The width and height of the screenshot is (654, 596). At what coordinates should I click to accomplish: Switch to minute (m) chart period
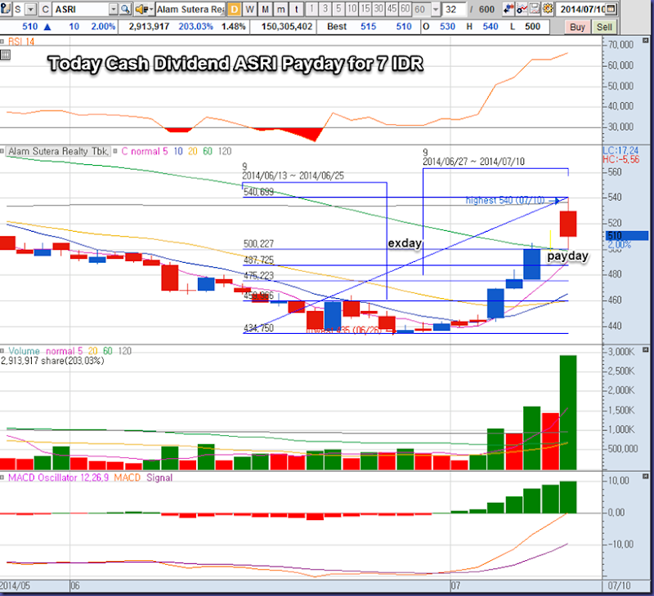(x=281, y=9)
